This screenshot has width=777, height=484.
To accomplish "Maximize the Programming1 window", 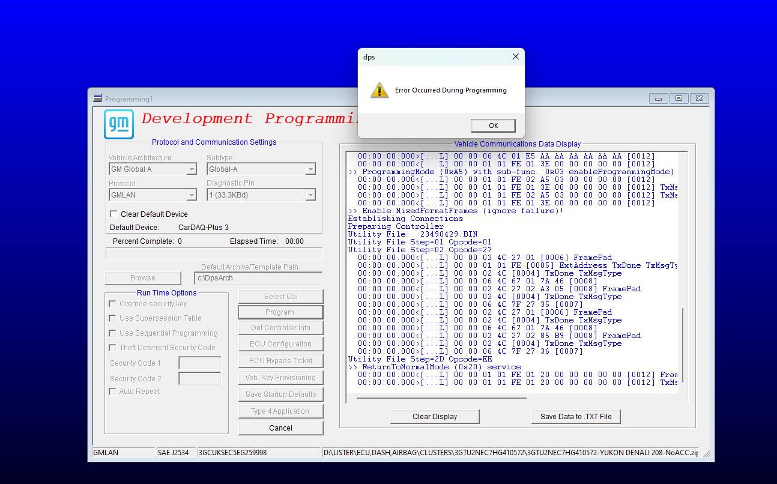I will coord(679,98).
